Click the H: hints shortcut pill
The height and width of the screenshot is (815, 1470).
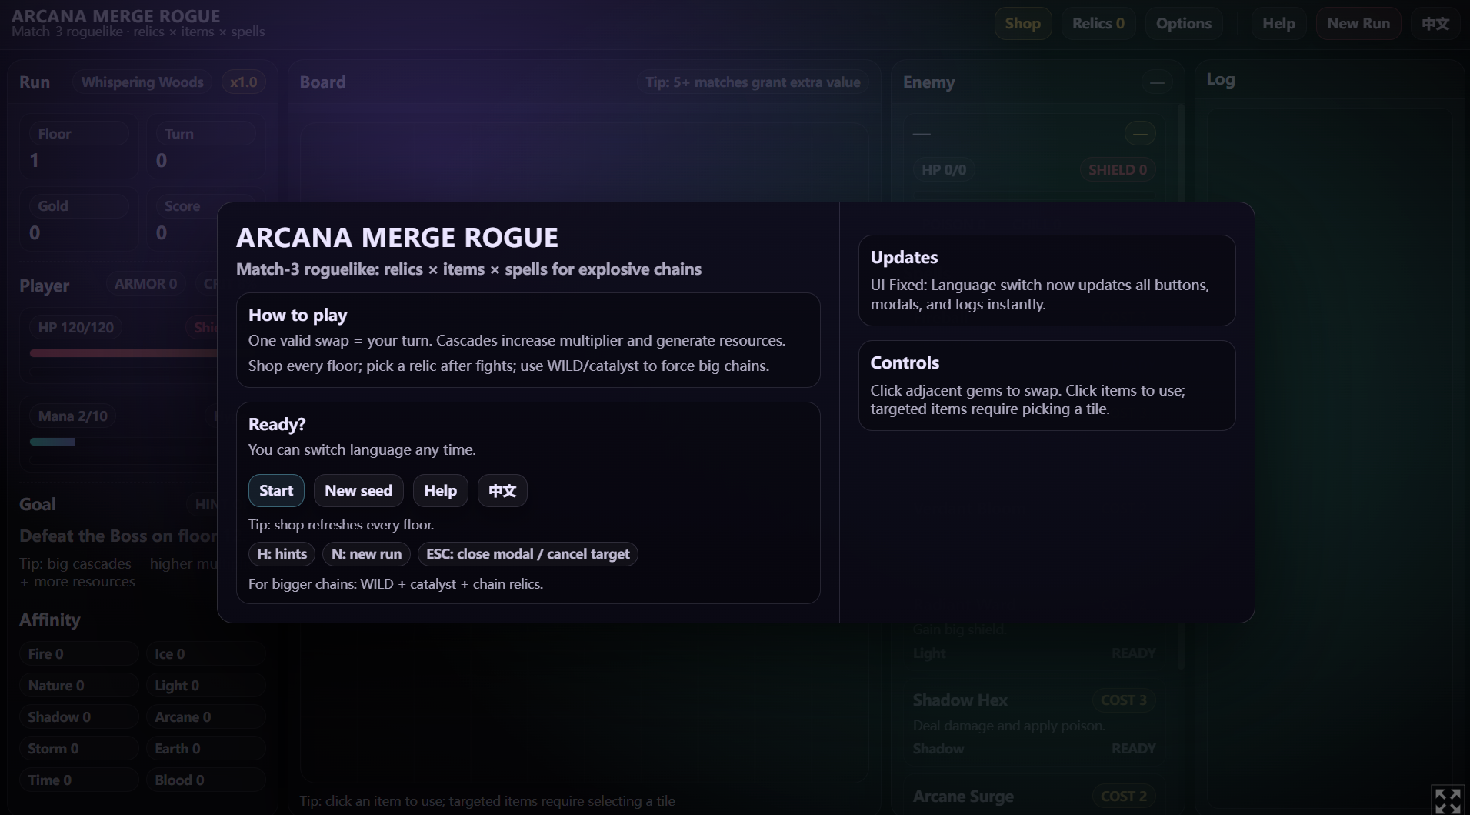pos(282,554)
